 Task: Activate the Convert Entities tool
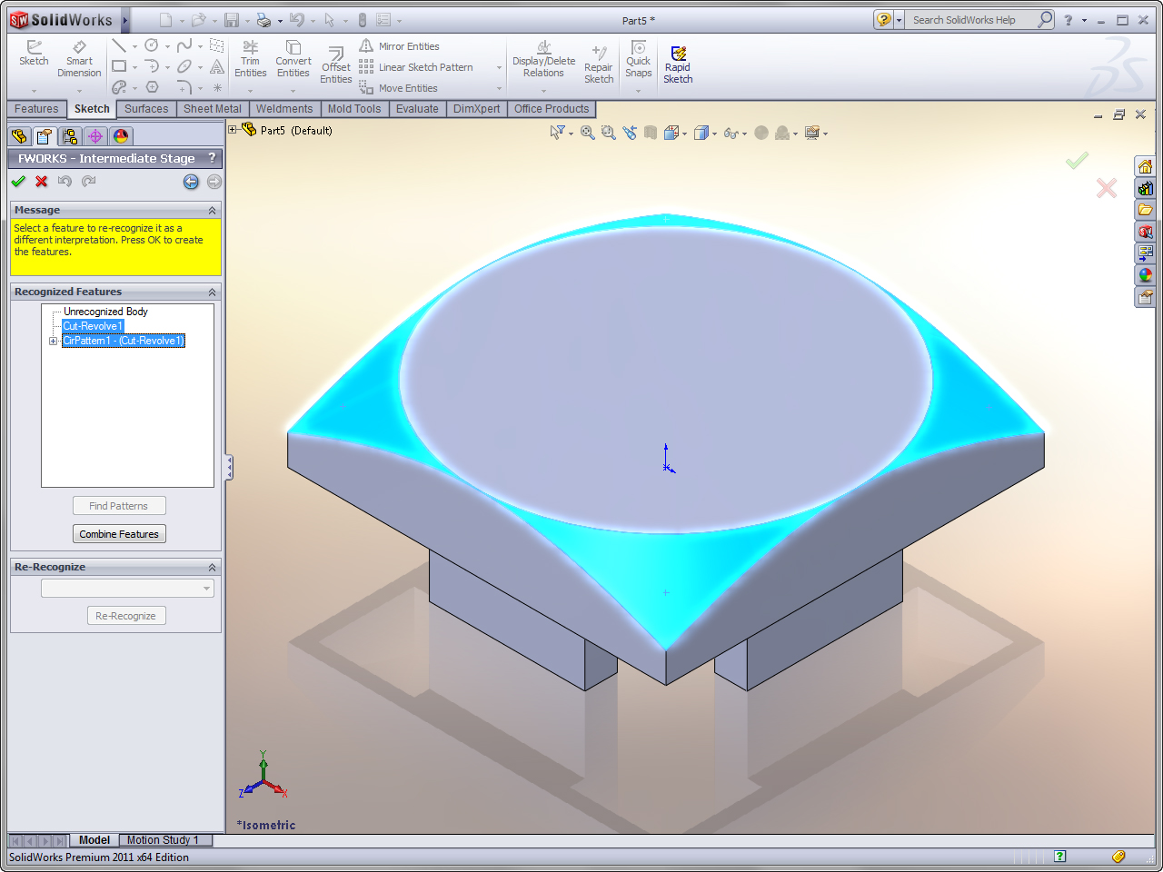click(x=293, y=58)
